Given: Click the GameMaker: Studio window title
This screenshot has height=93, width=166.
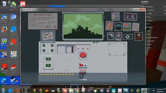Looking at the screenshot, I should pos(30,10).
